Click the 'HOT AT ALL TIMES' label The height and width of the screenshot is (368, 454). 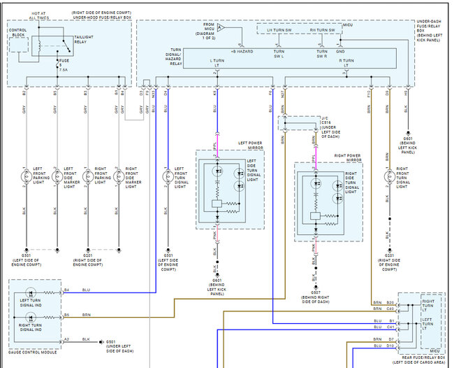[x=38, y=15]
